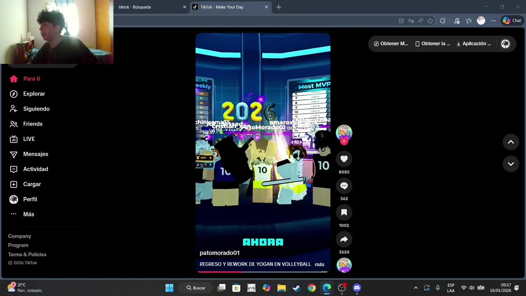Click the Obtener la... phone app button
The image size is (526, 296).
(433, 44)
